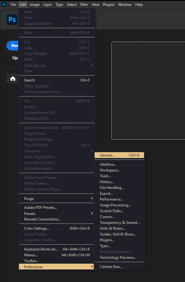Open Color Settings

57,228
